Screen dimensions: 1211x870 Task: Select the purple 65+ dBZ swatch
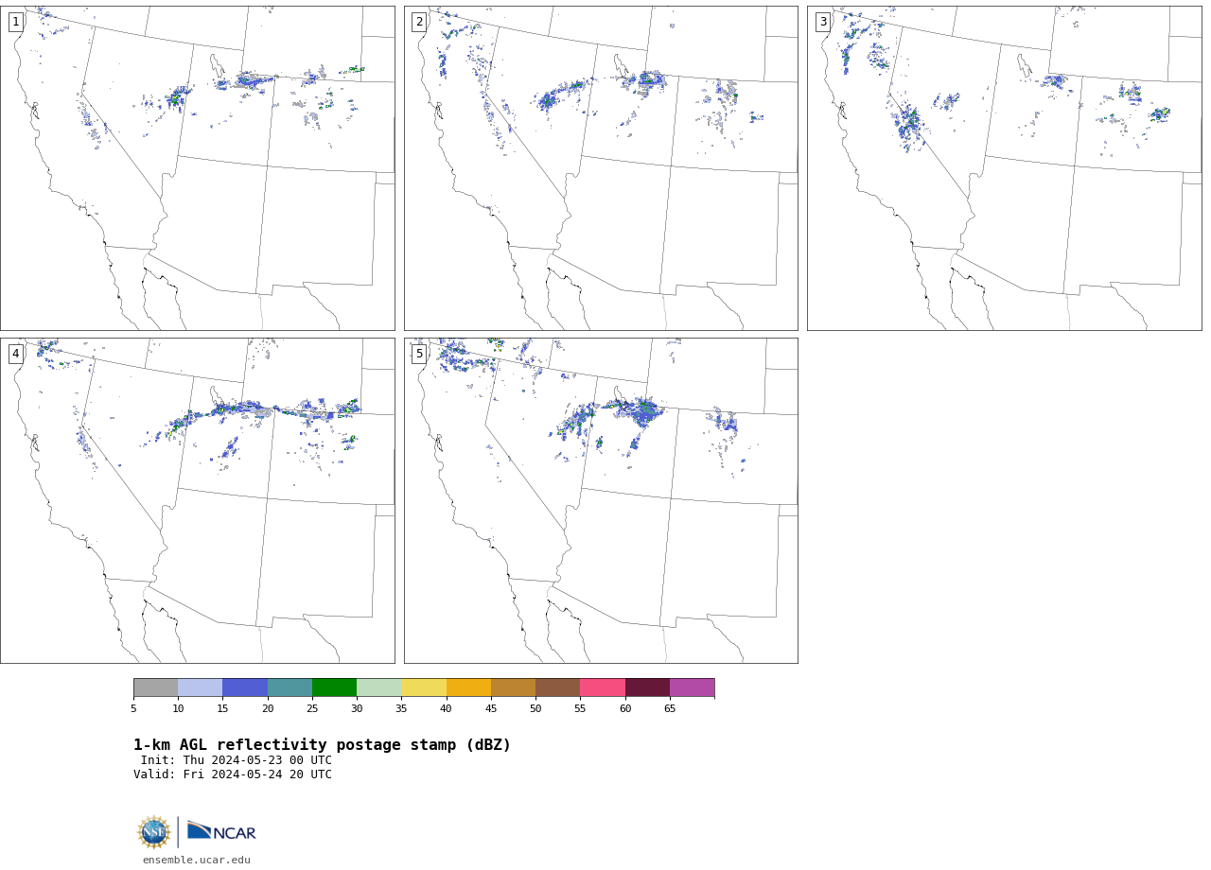pos(692,687)
